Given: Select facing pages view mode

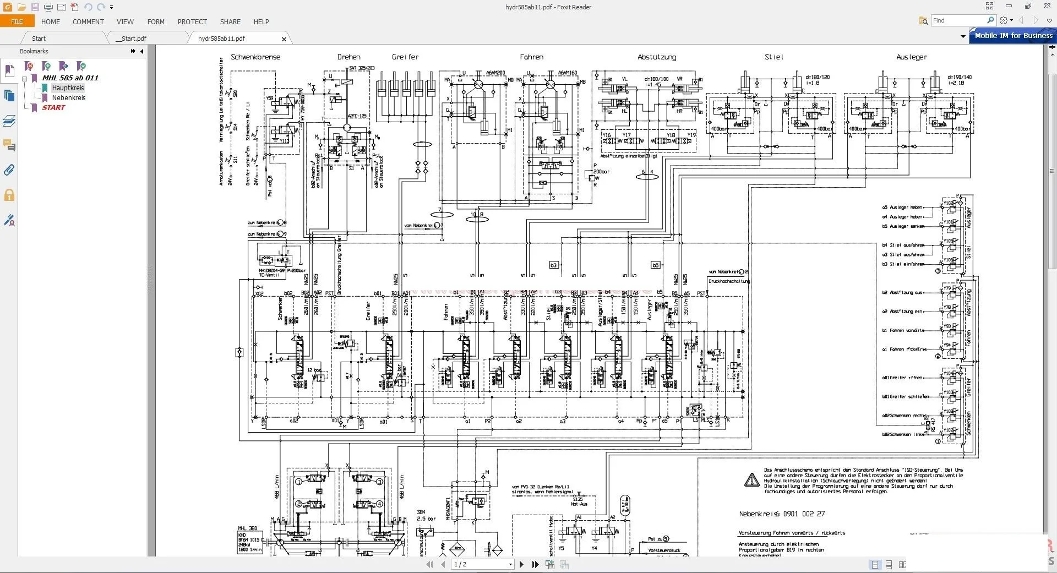Looking at the screenshot, I should coord(902,565).
